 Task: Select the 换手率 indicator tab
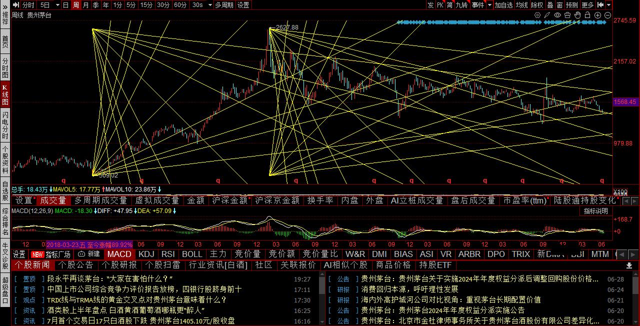[x=320, y=200]
